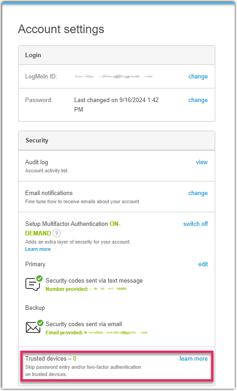Click green checkmark badge on text message icon
The width and height of the screenshot is (237, 391).
click(x=39, y=279)
